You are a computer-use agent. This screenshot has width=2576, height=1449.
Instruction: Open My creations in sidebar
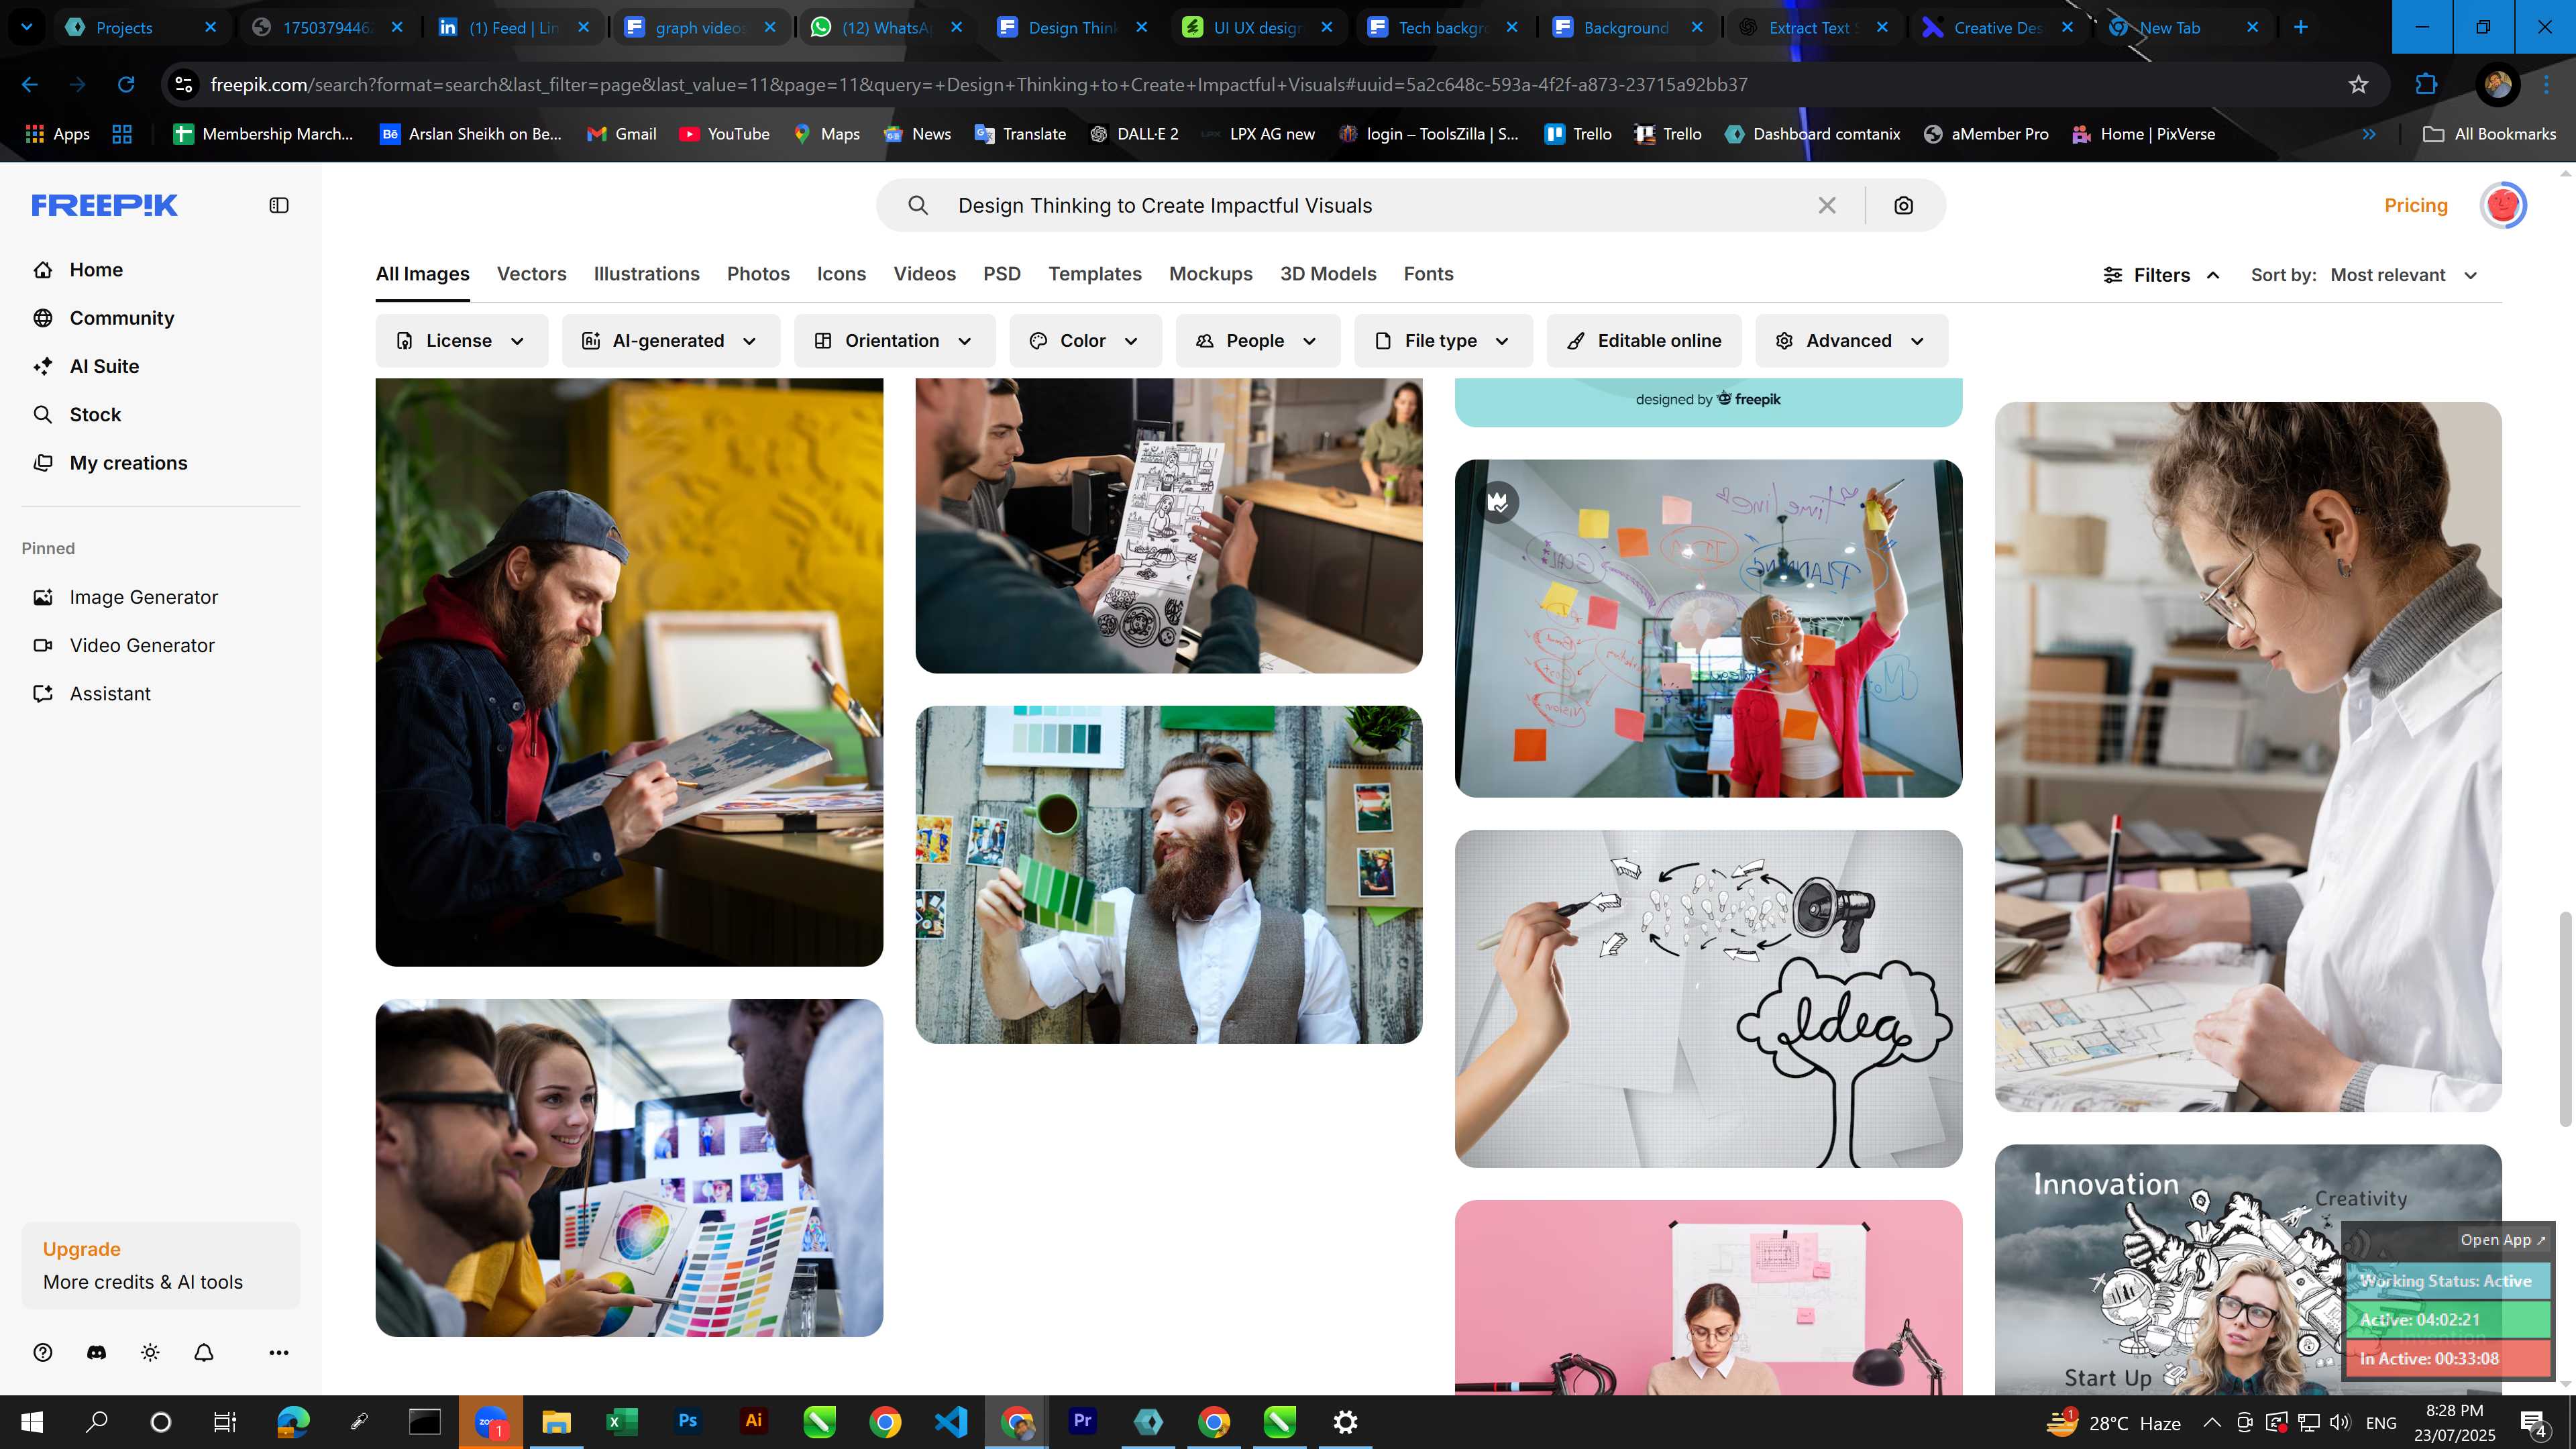coord(128,463)
